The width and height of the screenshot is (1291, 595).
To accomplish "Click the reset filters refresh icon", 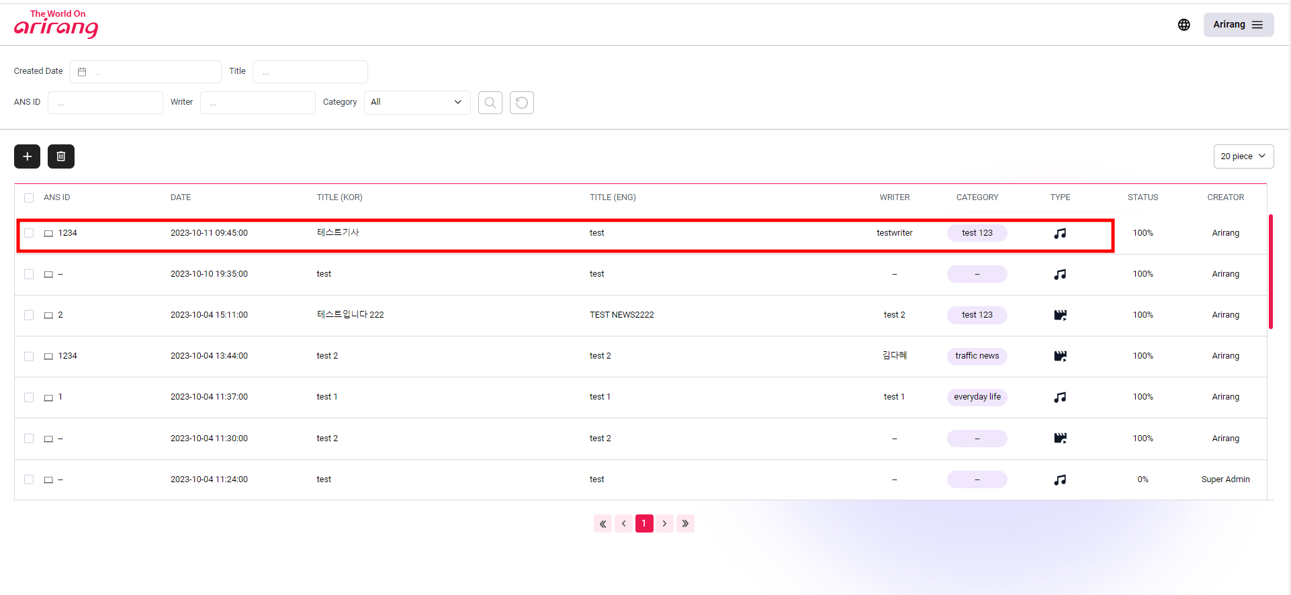I will tap(521, 103).
